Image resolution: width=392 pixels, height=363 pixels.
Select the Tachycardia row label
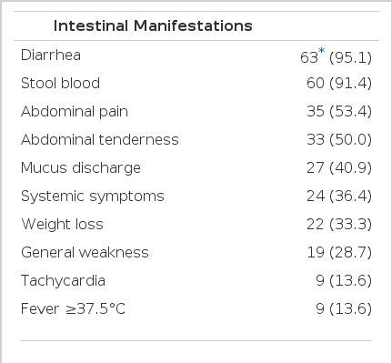click(x=63, y=280)
